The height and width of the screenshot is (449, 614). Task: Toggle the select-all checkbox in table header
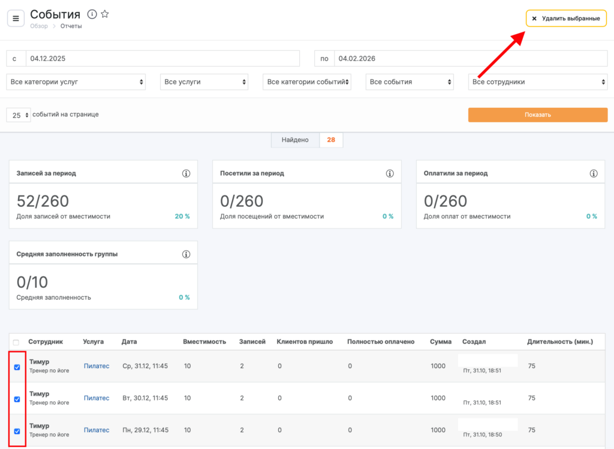click(x=16, y=342)
